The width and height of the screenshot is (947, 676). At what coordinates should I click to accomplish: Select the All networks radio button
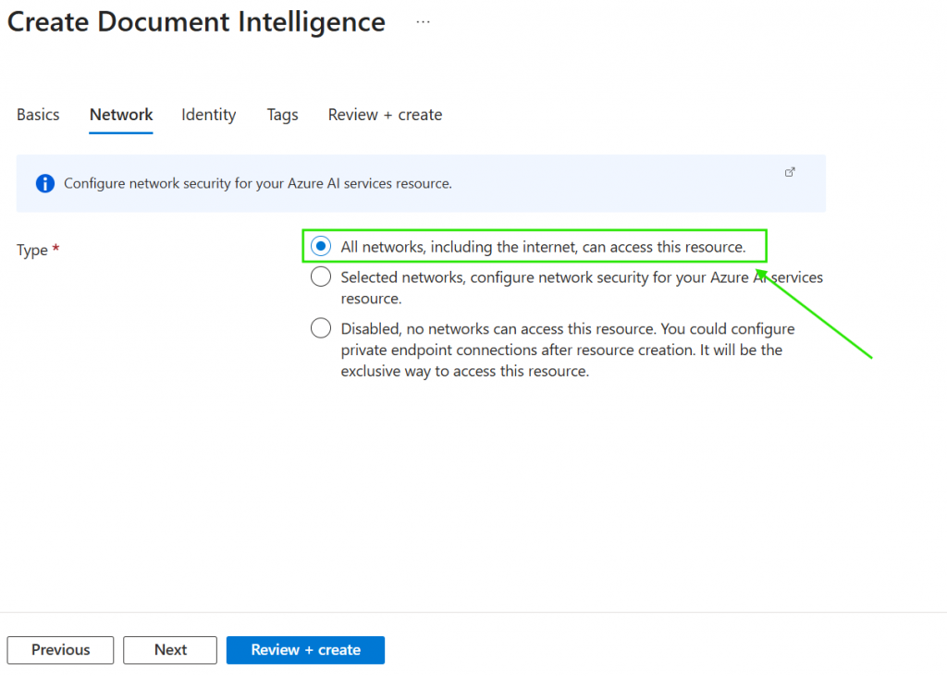320,247
